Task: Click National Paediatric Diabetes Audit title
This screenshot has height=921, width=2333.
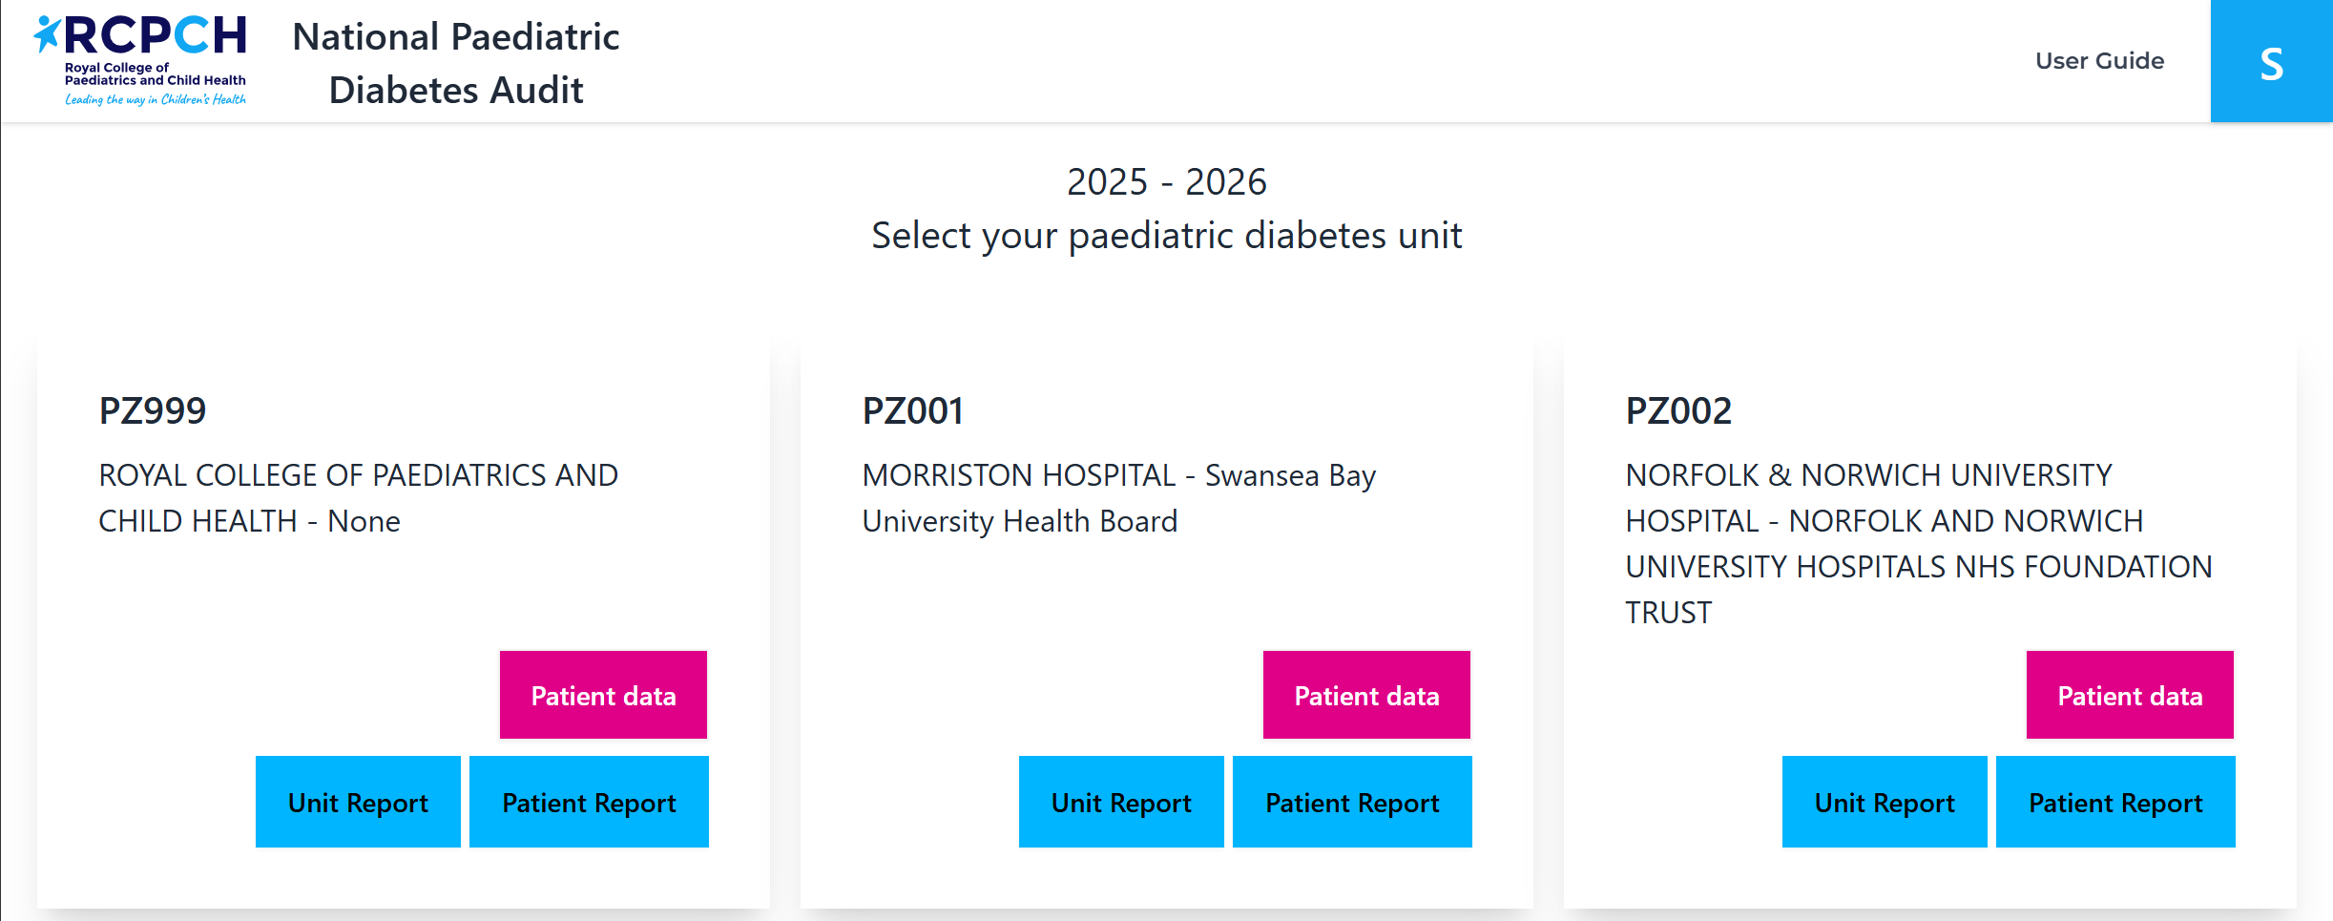Action: (456, 63)
